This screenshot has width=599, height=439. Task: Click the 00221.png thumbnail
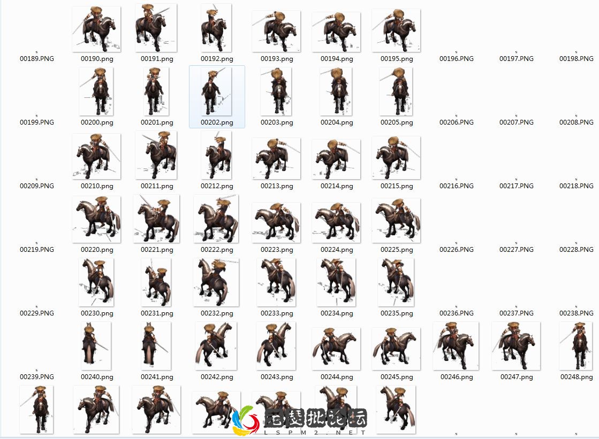coord(156,219)
